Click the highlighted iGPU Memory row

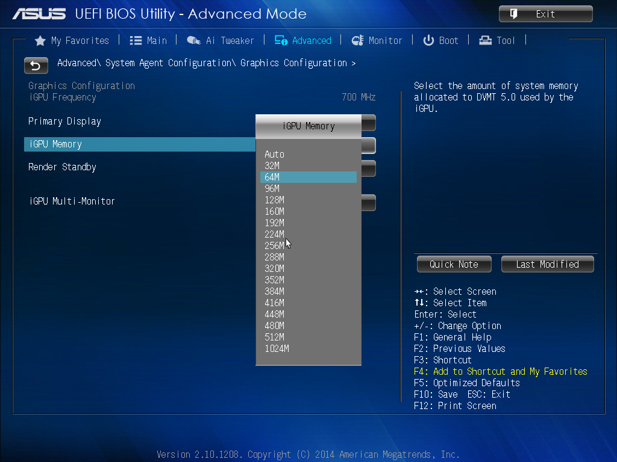pos(140,144)
